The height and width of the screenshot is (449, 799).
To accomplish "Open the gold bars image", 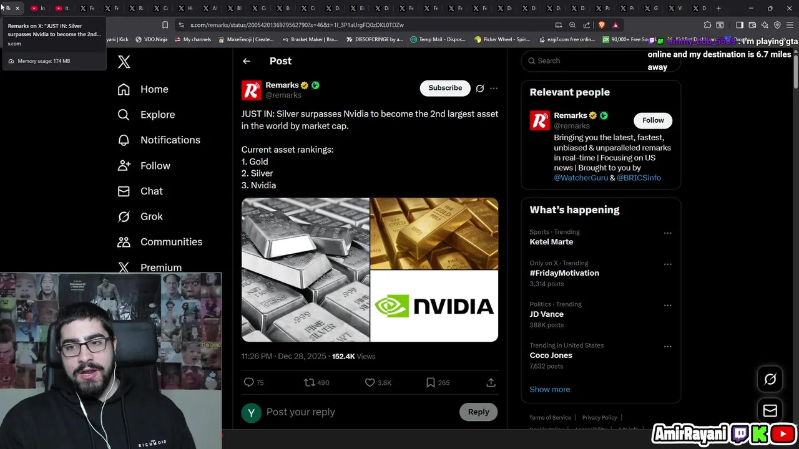I will 434,233.
